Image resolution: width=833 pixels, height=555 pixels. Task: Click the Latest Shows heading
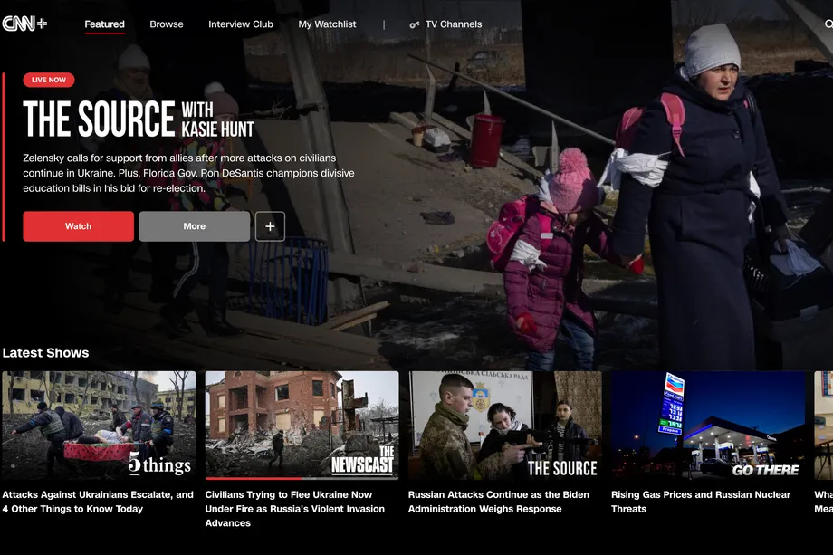(45, 353)
